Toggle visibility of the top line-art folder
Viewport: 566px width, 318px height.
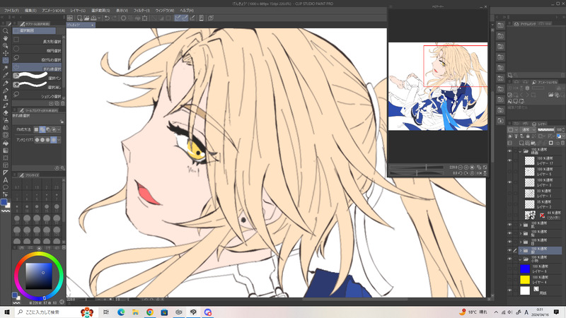point(509,151)
